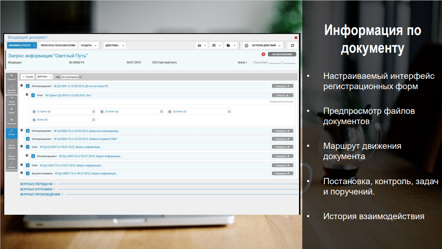
Task: Expand the заявка на командировку tree node
Action: [x=22, y=130]
